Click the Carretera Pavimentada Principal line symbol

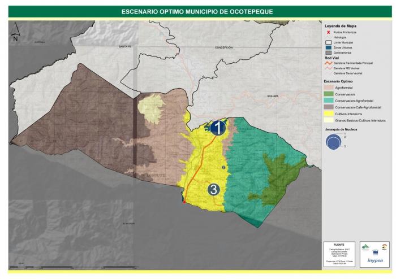pyautogui.click(x=328, y=63)
